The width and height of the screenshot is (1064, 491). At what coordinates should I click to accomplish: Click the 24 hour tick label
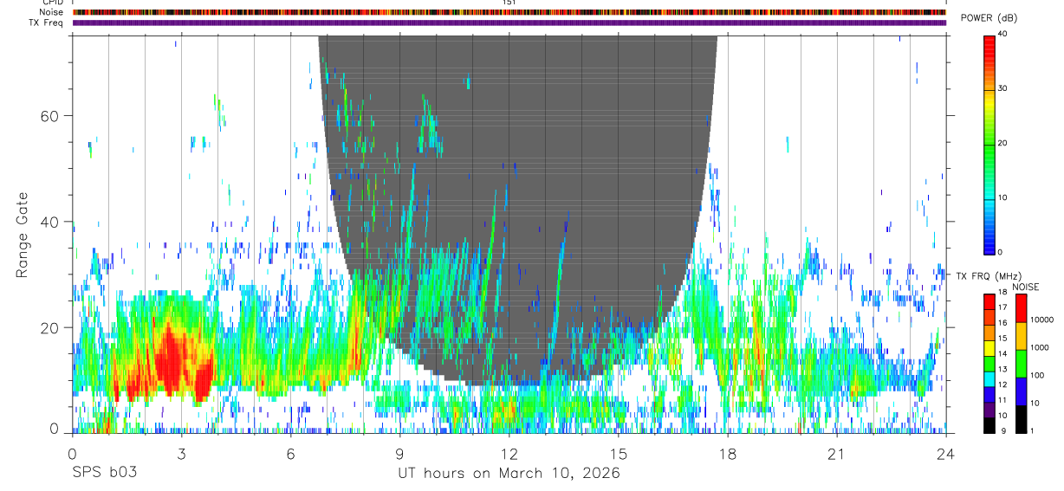tap(945, 453)
